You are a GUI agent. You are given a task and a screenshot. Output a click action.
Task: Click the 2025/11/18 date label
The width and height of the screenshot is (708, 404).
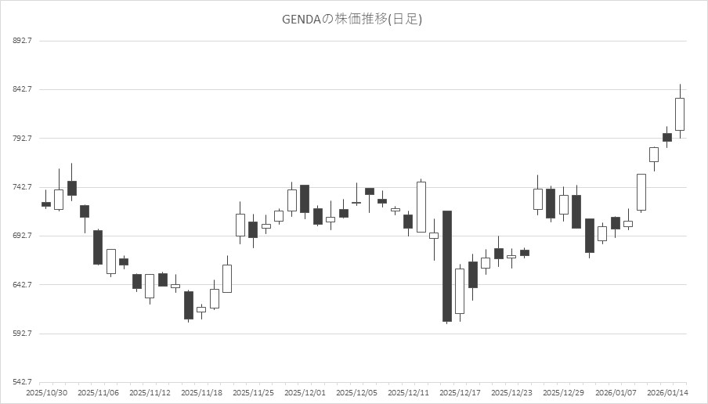201,392
